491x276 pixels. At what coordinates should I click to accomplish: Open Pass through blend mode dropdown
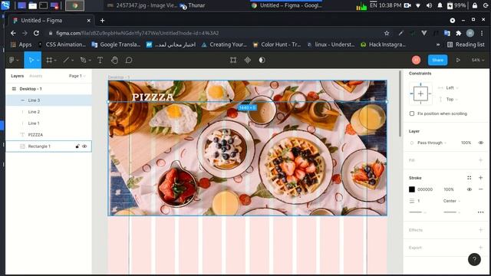click(x=431, y=143)
